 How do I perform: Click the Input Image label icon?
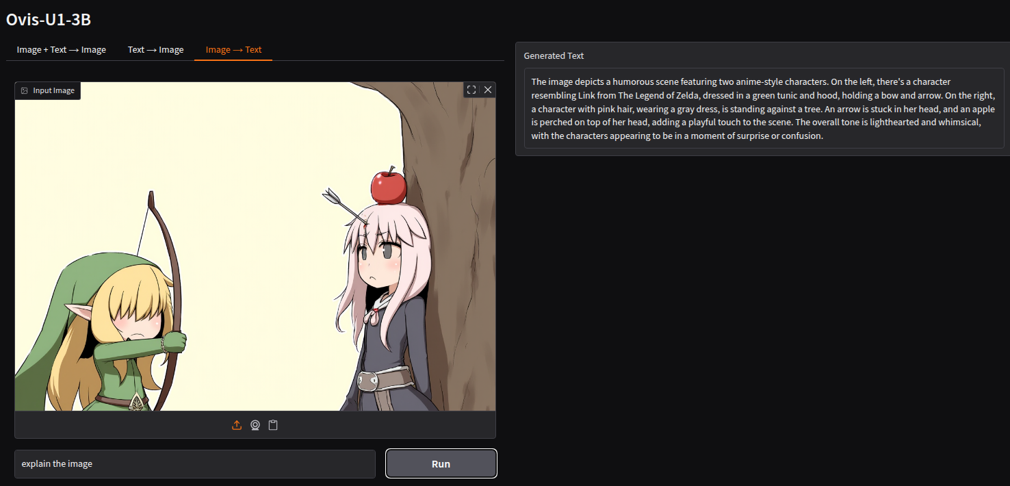point(25,90)
